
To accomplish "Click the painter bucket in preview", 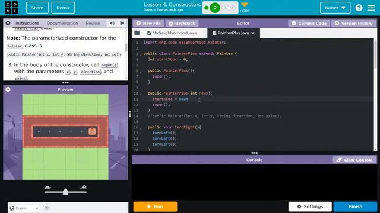I will click(x=92, y=131).
